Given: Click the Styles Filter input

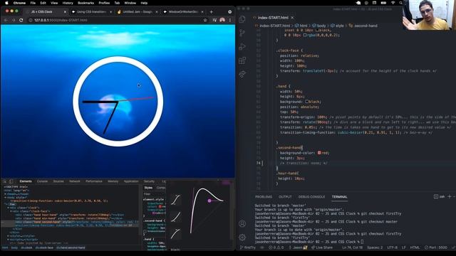Looking at the screenshot, I should [154, 194].
